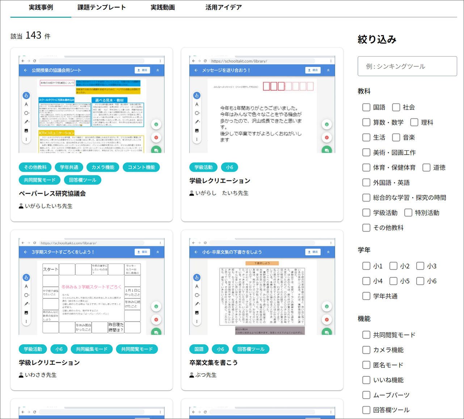Viewport: 464px width, 419px height.
Task: Switch to the 課題テンプレート tab
Action: tap(101, 7)
